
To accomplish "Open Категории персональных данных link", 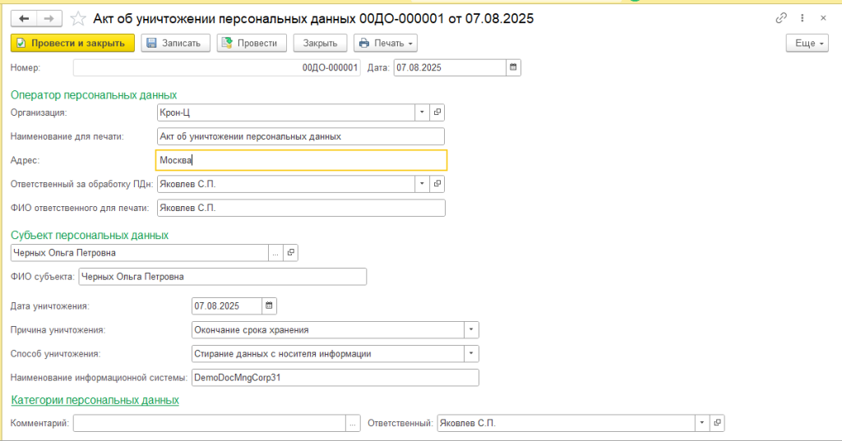I will (95, 401).
